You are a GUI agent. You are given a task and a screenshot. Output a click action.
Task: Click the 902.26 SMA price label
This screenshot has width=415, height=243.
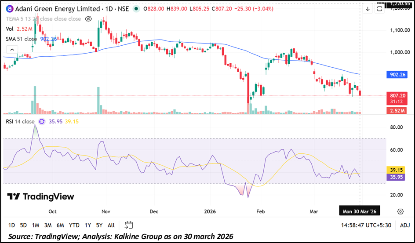pyautogui.click(x=397, y=74)
